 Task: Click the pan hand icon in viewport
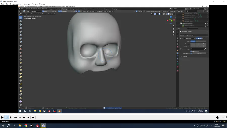pyautogui.click(x=174, y=29)
